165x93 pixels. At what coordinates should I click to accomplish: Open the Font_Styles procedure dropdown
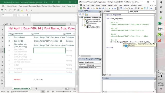pyautogui.click(x=154, y=12)
